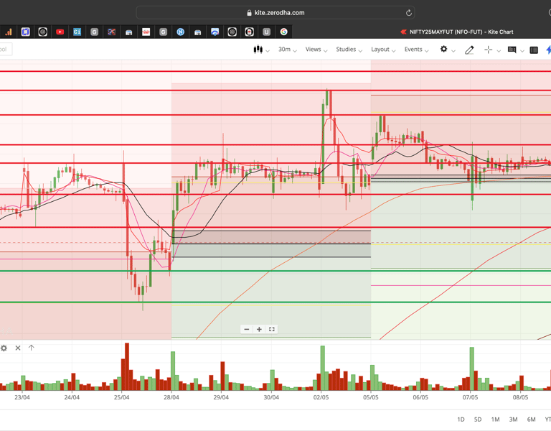Click the 06/05 date label
The width and height of the screenshot is (551, 431).
(420, 397)
